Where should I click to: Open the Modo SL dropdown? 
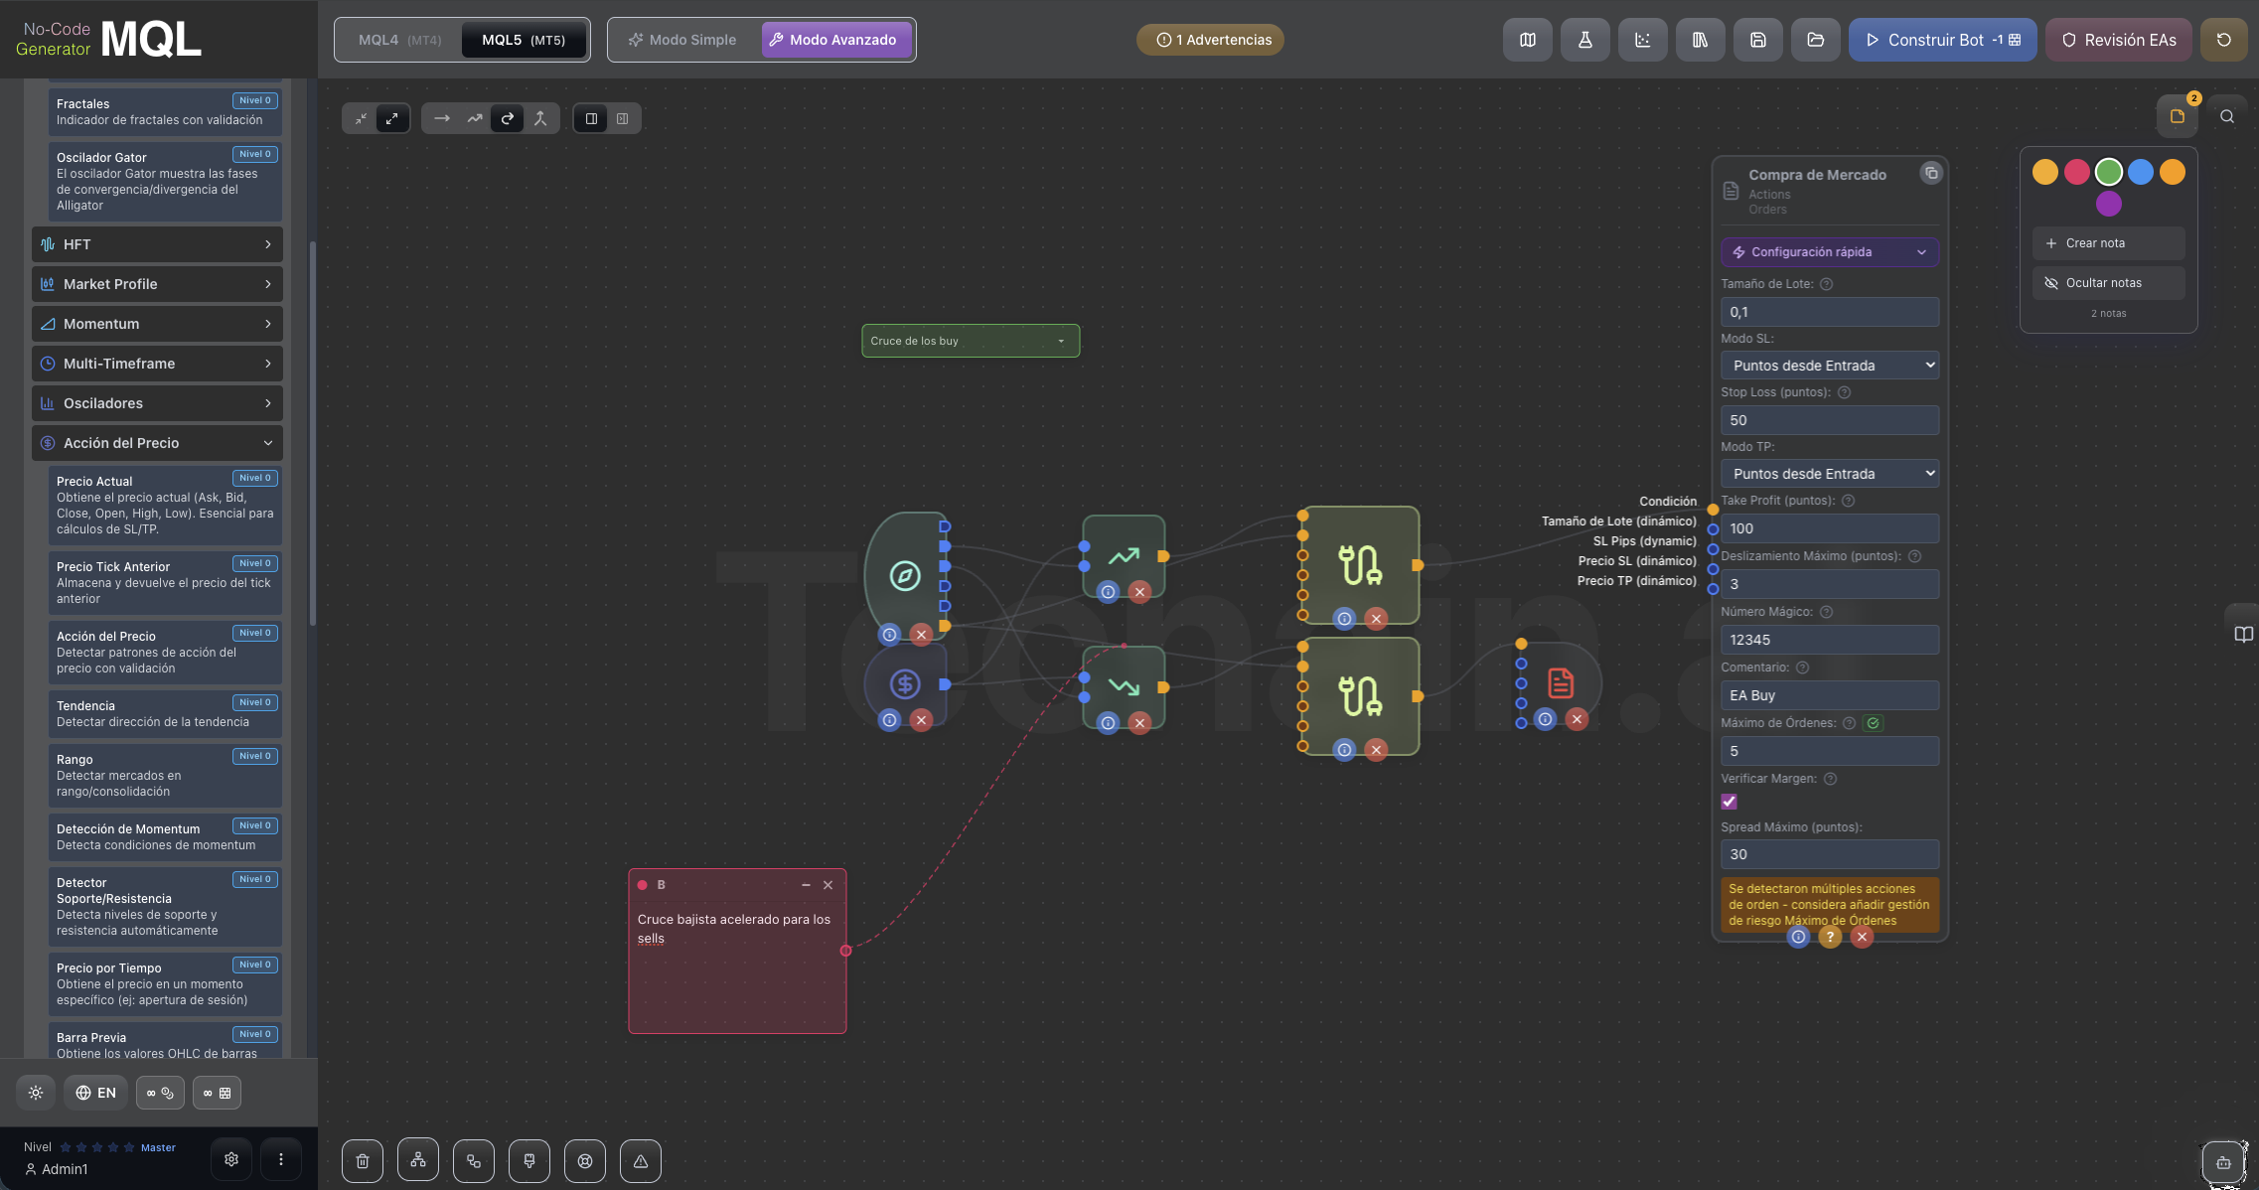point(1829,366)
